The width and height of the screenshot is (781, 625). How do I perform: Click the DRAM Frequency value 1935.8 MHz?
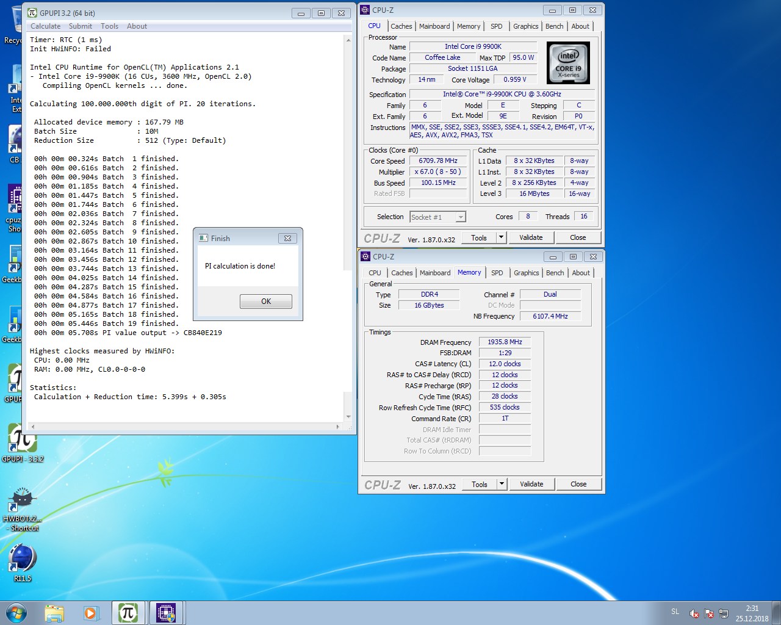coord(505,342)
